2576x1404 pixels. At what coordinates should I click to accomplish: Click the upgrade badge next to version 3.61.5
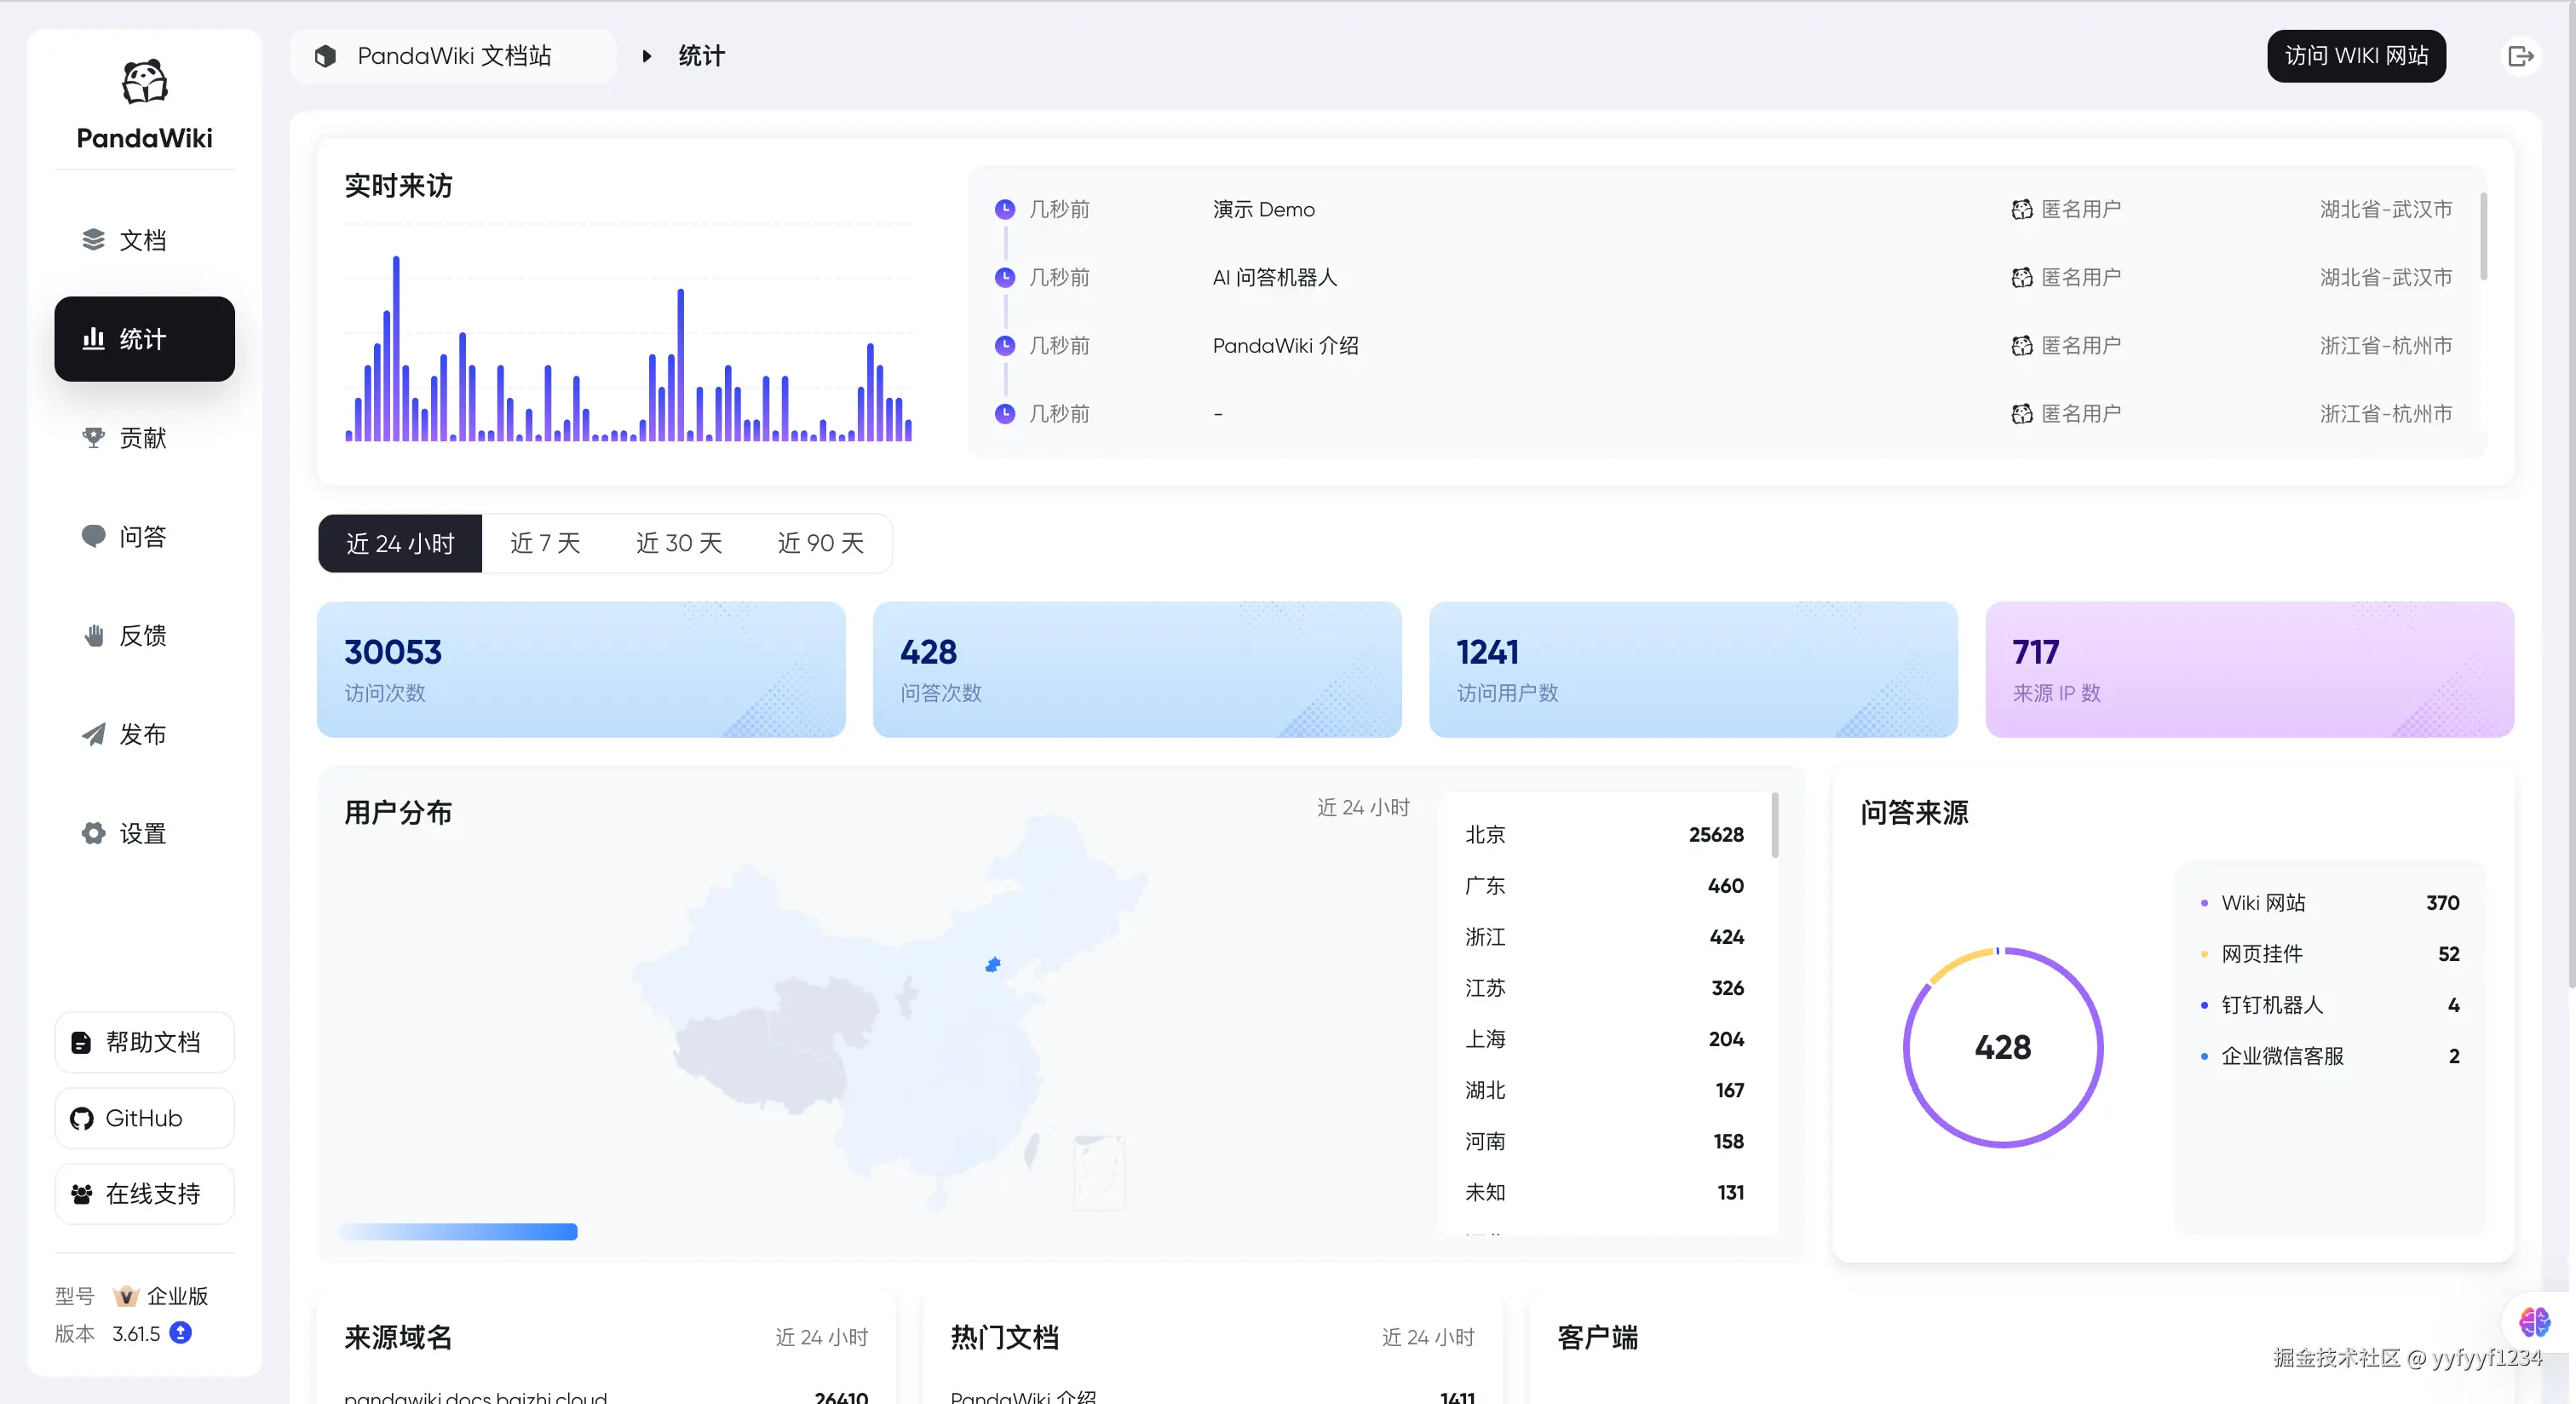[181, 1333]
